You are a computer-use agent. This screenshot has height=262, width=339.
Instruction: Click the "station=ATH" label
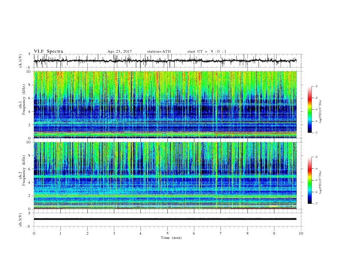pos(159,51)
